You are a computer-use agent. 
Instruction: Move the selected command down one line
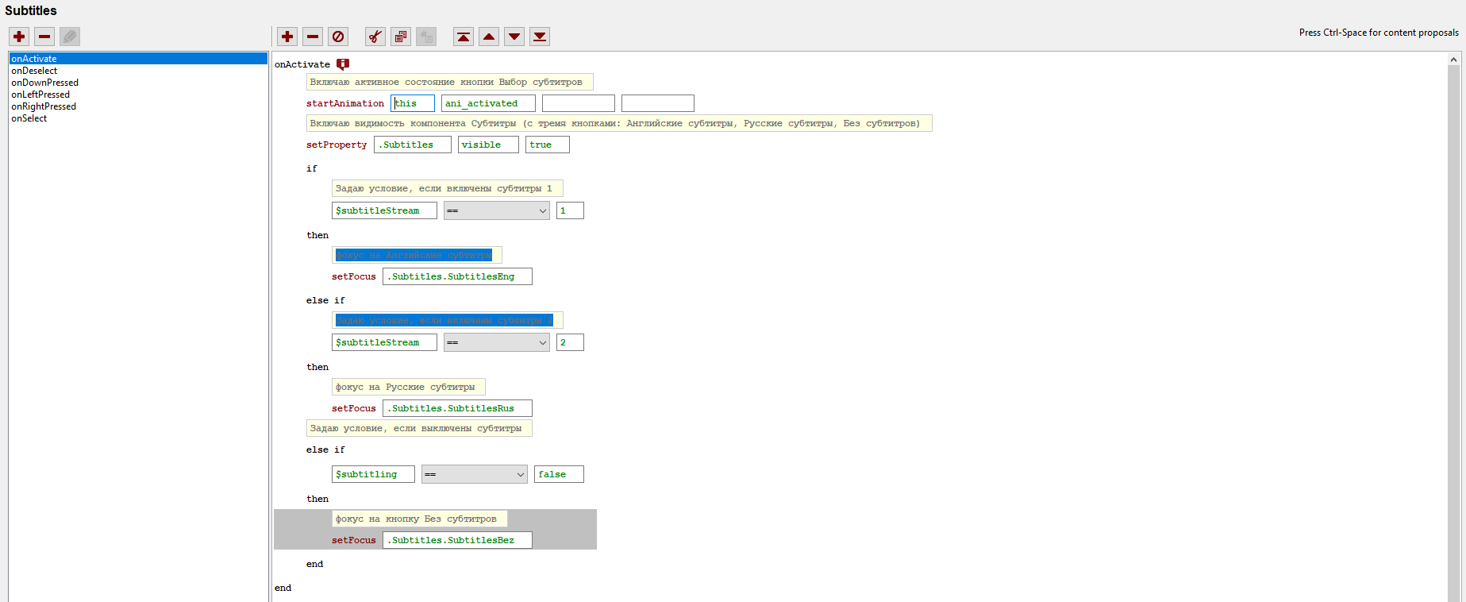point(514,37)
